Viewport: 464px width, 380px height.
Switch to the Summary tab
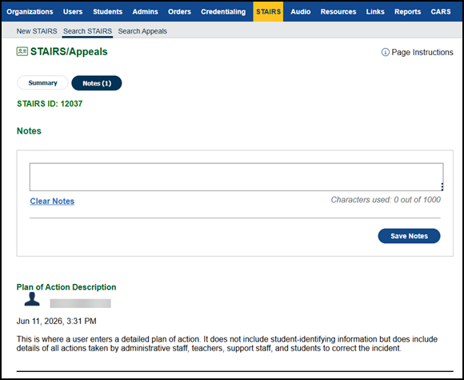tap(42, 83)
